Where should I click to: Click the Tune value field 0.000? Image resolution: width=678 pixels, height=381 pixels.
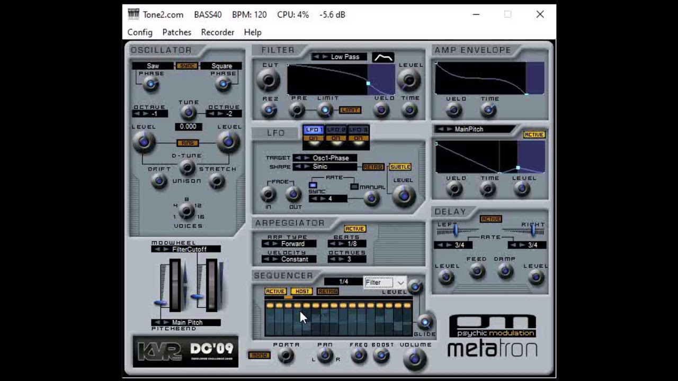pos(188,126)
